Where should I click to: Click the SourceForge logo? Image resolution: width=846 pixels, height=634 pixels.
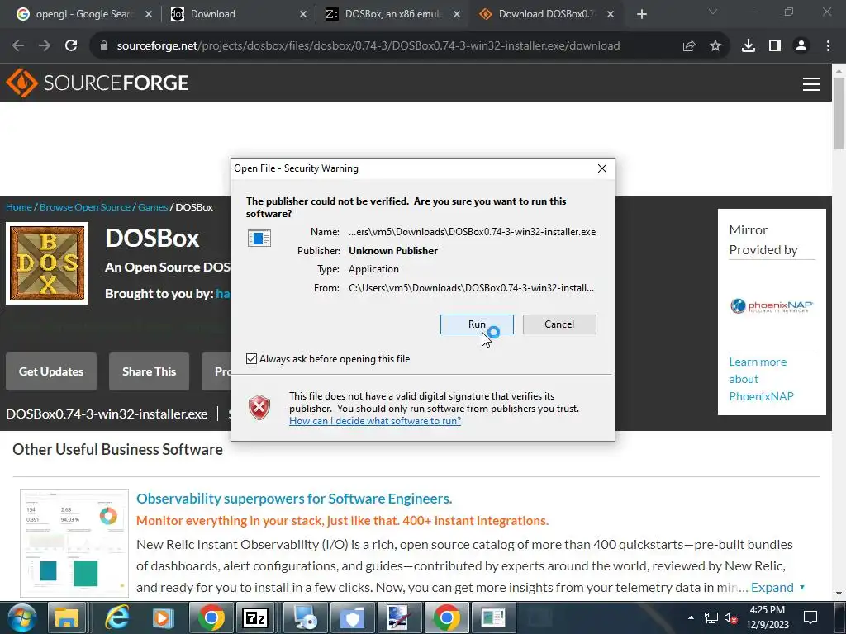(97, 83)
